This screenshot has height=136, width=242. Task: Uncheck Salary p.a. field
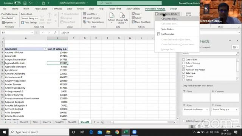[183, 73]
